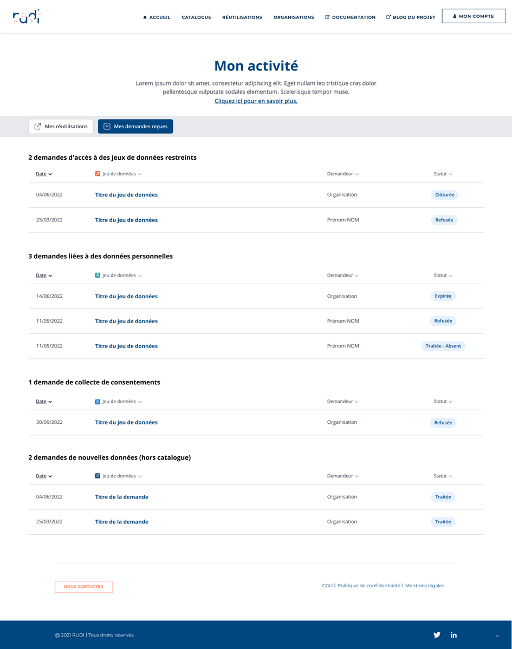Screen dimensions: 512x649
Task: Click Nous contacter button
Action: 83,587
